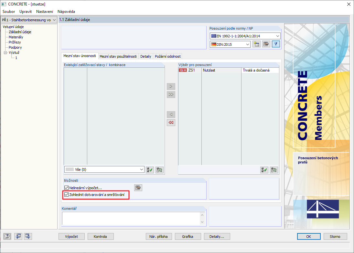This screenshot has height=253, width=354.
Task: Click the remove all load cases red double-arrow
Action: point(171,123)
